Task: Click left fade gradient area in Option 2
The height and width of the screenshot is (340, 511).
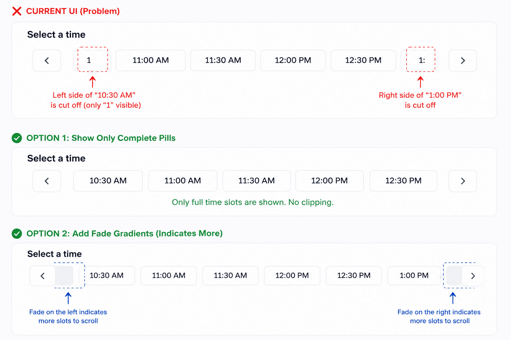Action: click(x=65, y=276)
